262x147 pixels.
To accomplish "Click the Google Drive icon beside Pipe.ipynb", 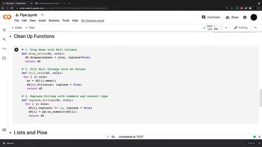I will [17, 15].
